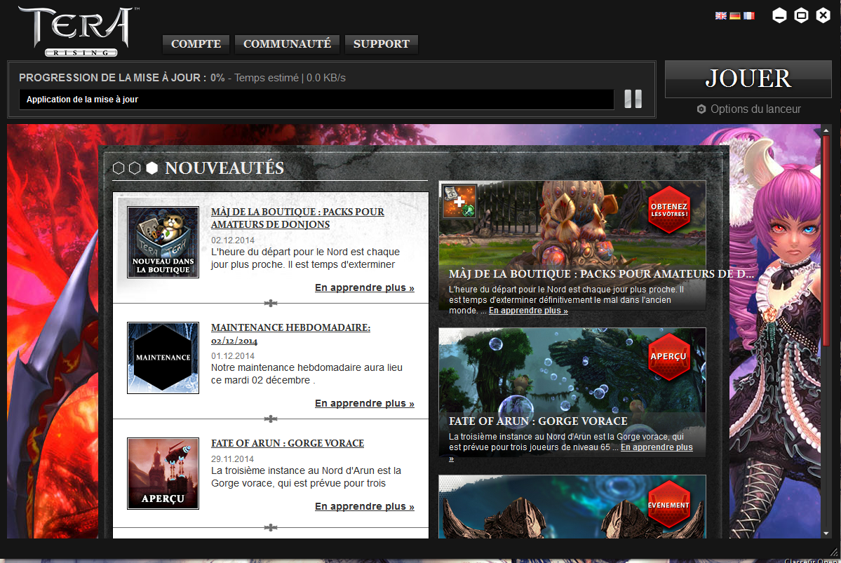Open the COMPTE menu
Screen dimensions: 841x563
[196, 44]
